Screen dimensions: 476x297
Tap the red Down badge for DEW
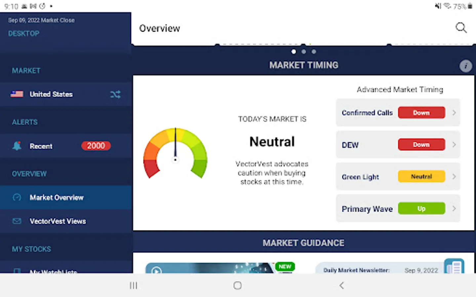(421, 145)
